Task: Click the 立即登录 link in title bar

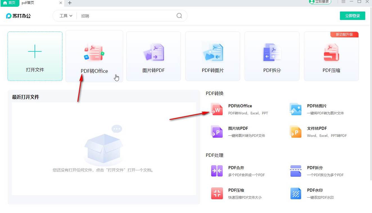Action: click(x=322, y=2)
